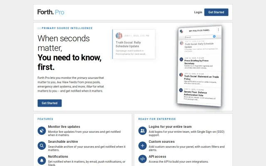Select the Truth Social Statement on Trade Policy entry

pyautogui.click(x=199, y=79)
